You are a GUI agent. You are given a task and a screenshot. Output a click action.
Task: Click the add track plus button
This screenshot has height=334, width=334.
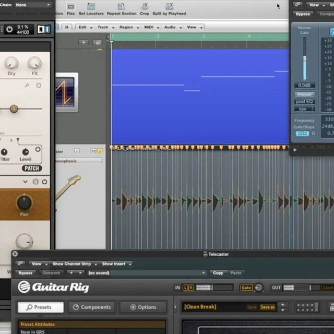point(83,42)
